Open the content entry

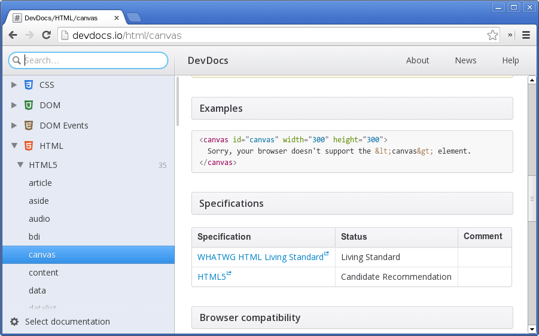coord(89,273)
